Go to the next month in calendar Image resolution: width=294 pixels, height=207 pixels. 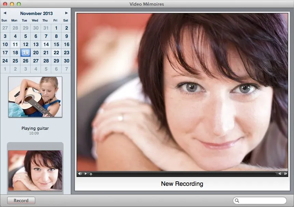[x=66, y=13]
